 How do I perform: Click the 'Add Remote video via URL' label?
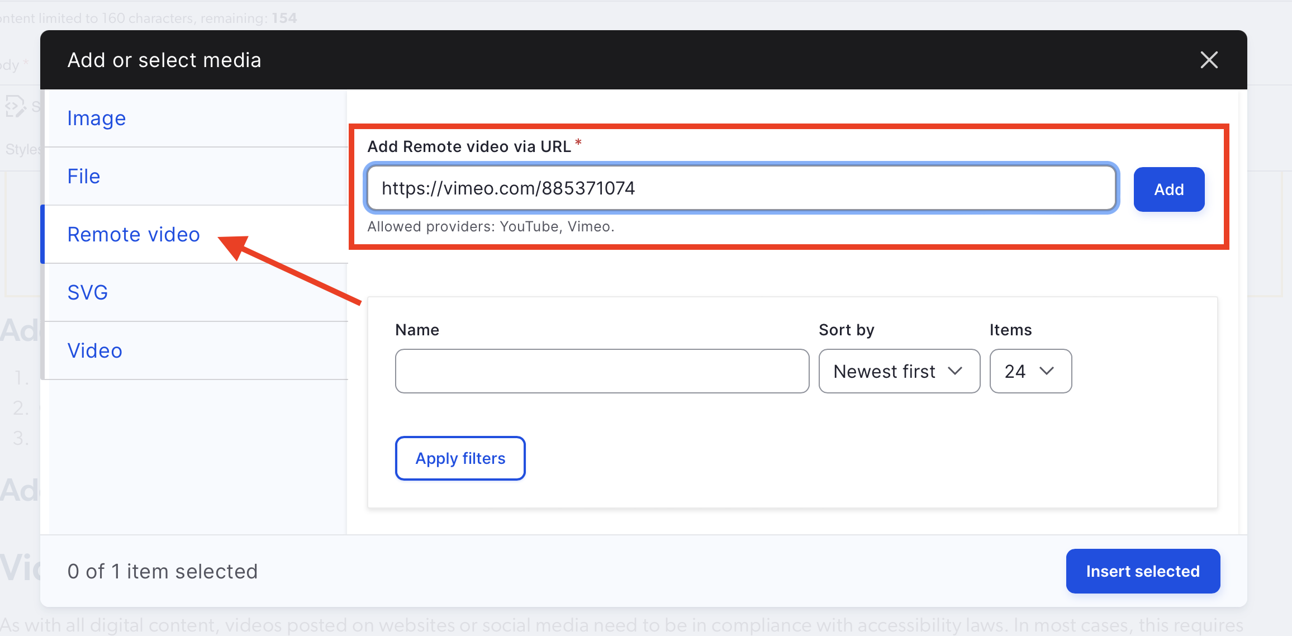pyautogui.click(x=469, y=146)
